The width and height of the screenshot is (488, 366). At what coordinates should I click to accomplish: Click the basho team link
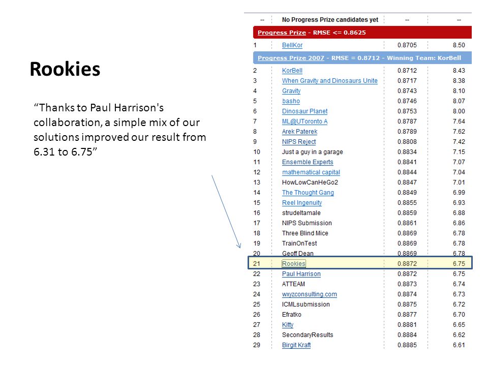point(291,101)
